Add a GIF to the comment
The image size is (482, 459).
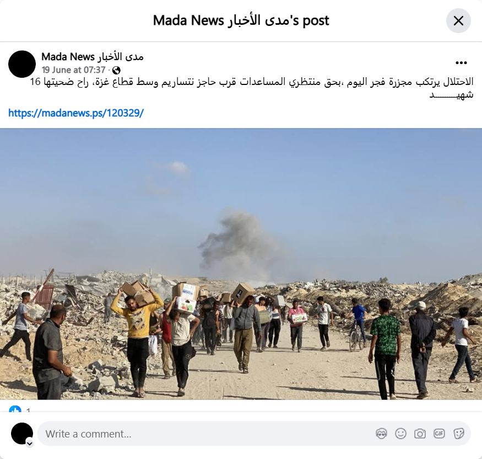(x=439, y=434)
